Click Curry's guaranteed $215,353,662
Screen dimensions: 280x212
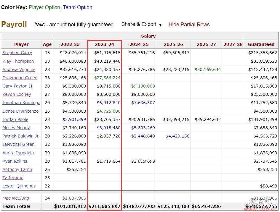click(x=263, y=53)
